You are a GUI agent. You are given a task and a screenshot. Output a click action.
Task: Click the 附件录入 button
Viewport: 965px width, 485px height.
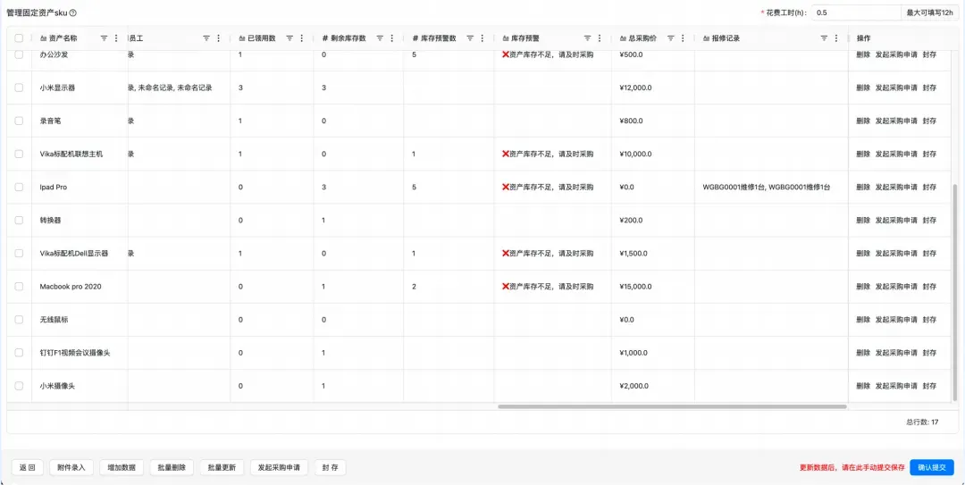pos(71,467)
